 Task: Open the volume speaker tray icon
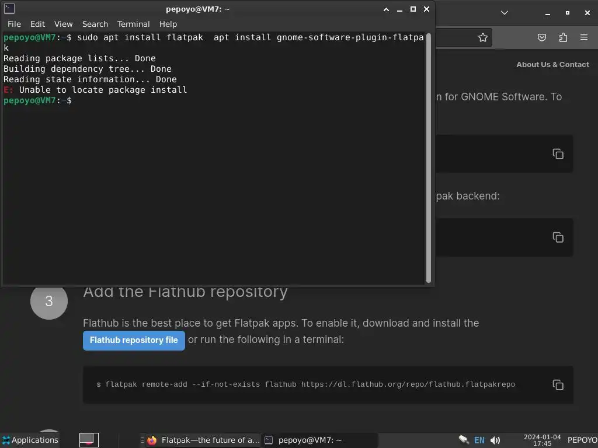[495, 440]
